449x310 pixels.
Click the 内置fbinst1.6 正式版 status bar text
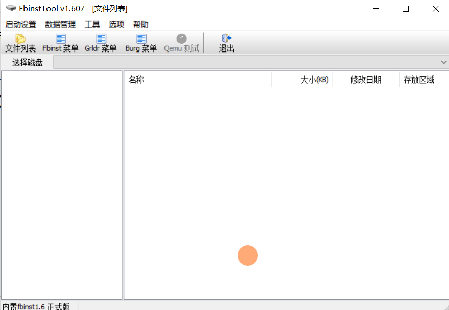[x=36, y=306]
